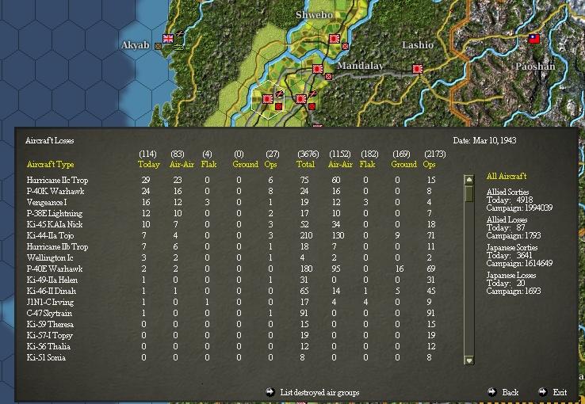Select the P-40E Warhawk row
The width and height of the screenshot is (585, 404).
tap(231, 269)
